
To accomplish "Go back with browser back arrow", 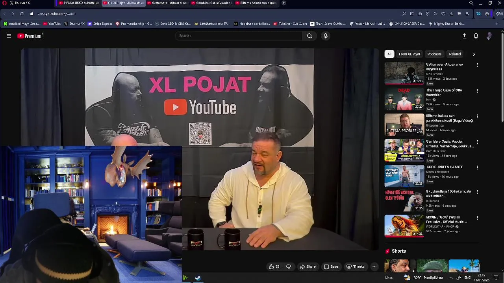I will pyautogui.click(x=4, y=14).
